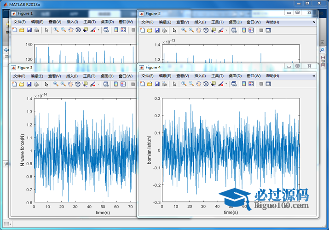
Task: Show Plot Tools and dock in Figure 2
Action: [268, 30]
